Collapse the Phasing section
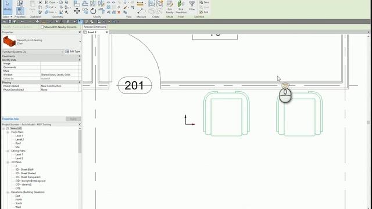The height and width of the screenshot is (209, 372). pyautogui.click(x=80, y=82)
